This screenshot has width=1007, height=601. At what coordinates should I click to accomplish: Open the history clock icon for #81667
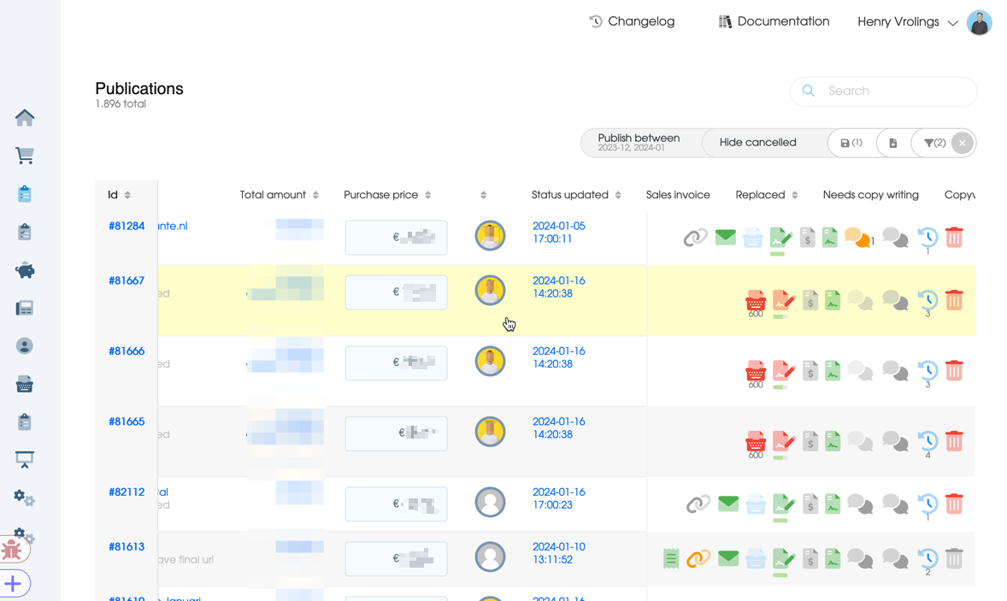click(927, 300)
